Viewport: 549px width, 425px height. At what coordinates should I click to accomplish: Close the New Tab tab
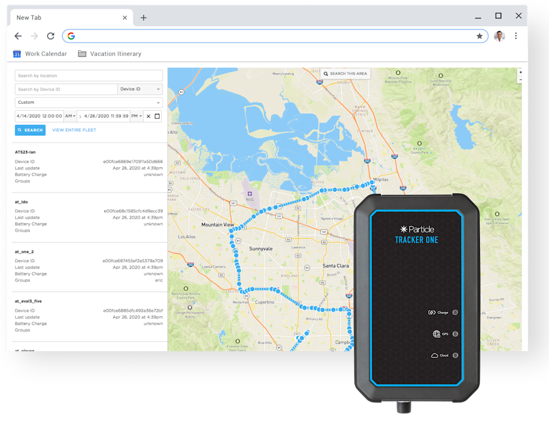point(125,18)
